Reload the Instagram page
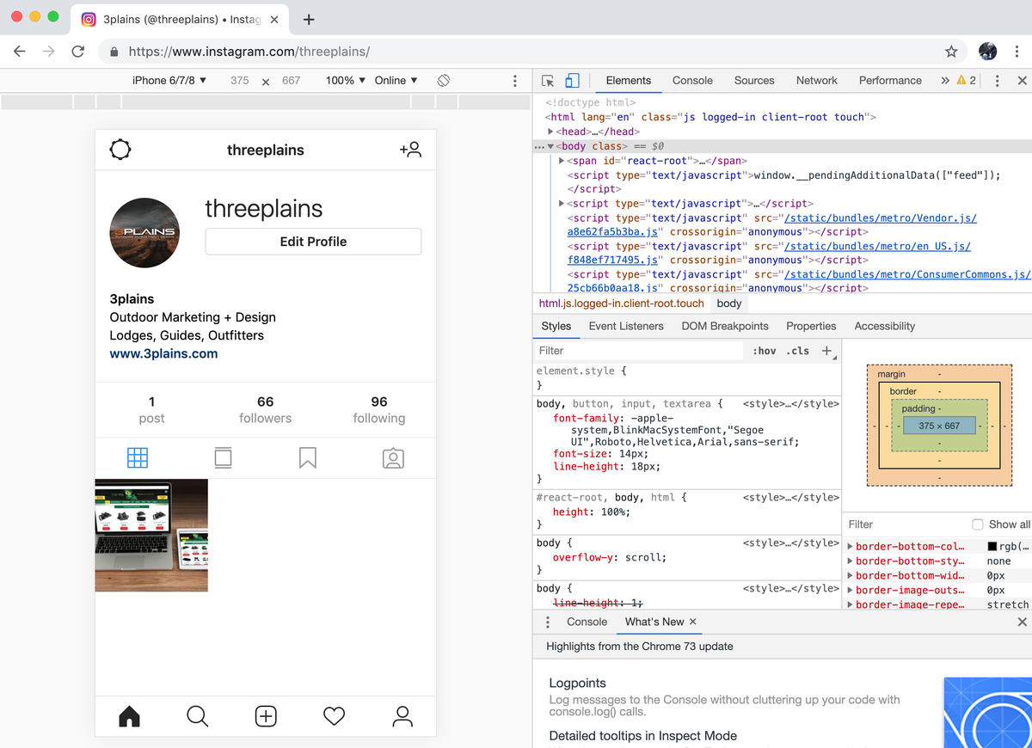Screen dimensions: 1032x748 (77, 52)
